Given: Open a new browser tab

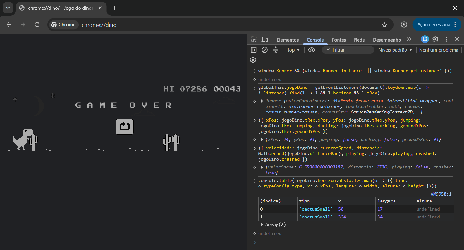Looking at the screenshot, I should click(x=115, y=8).
